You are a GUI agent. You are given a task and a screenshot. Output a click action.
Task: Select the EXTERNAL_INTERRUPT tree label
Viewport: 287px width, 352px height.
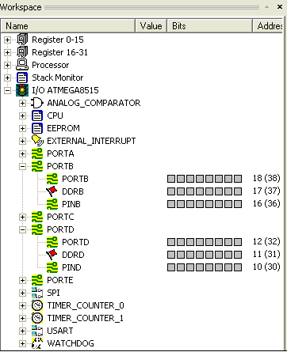pos(91,141)
